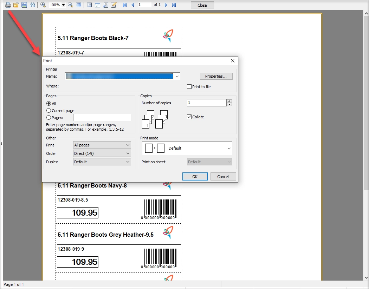Viewport: 369px width, 289px height.
Task: Click the Print icon in the preview toolbar
Action: (x=8, y=5)
